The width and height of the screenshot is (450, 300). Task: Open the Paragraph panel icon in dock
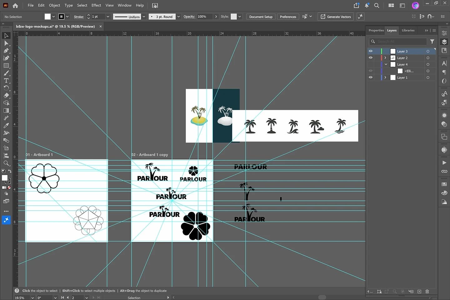coord(444,72)
